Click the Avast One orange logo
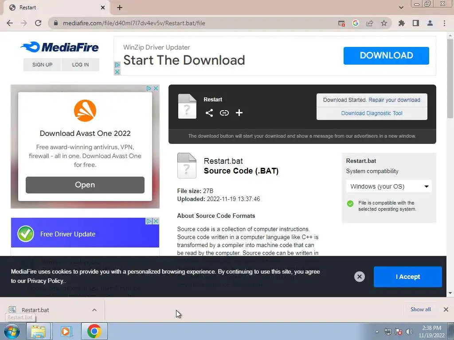 click(x=85, y=111)
